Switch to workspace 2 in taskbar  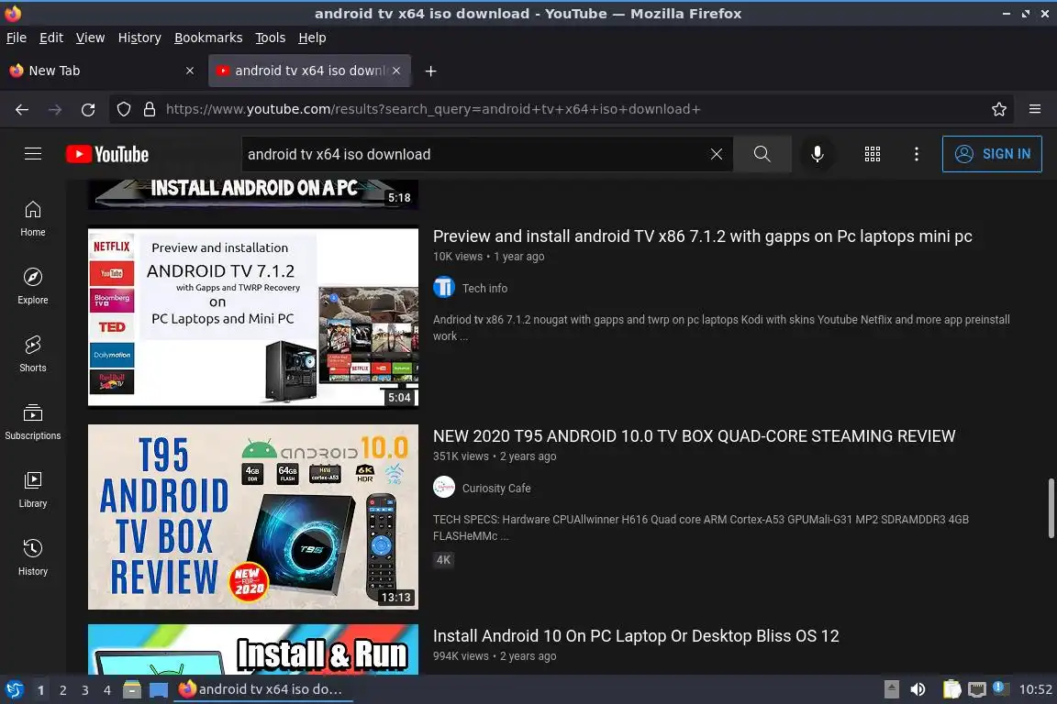click(x=62, y=690)
